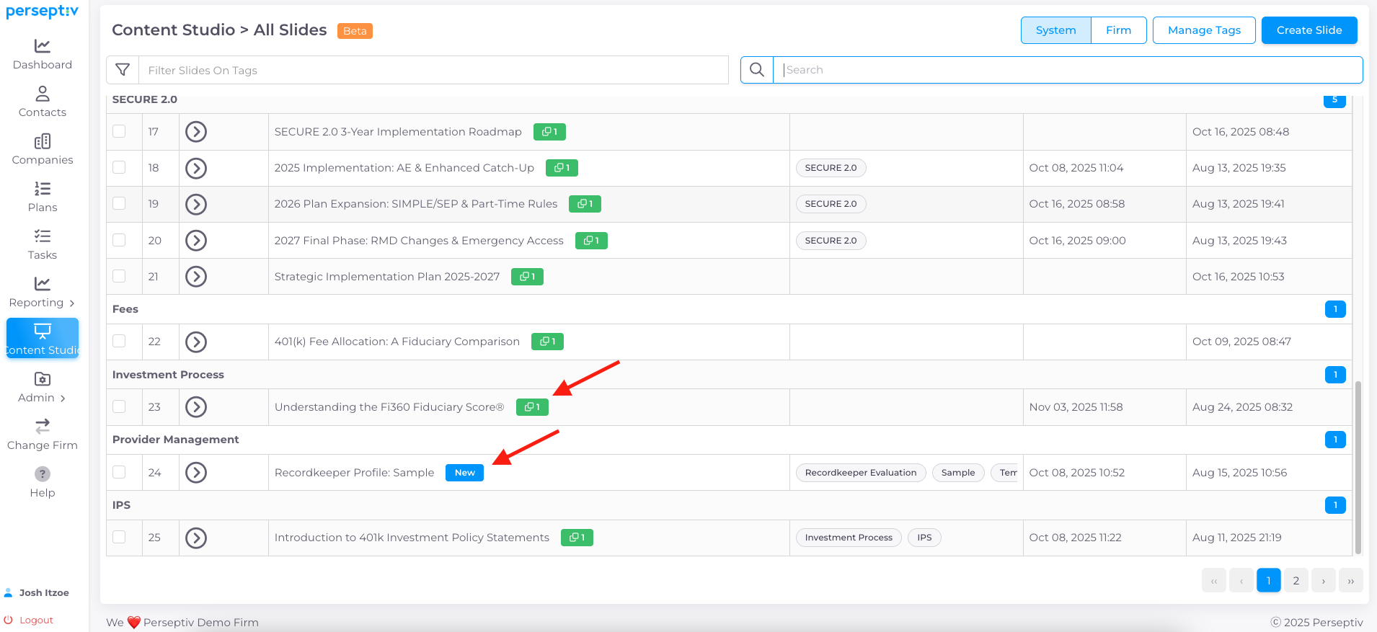Open Companies in the sidebar

click(x=43, y=150)
